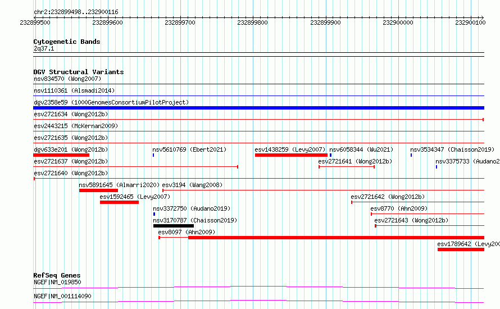
Task: Select esv8770 (Ahn2009) label
Action: (399, 208)
